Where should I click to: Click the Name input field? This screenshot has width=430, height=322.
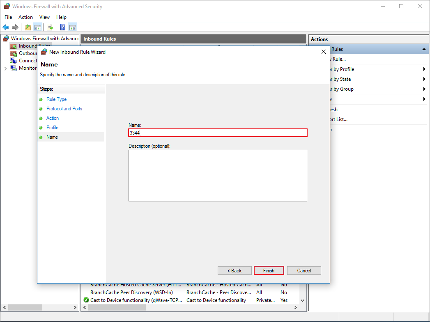(x=218, y=133)
